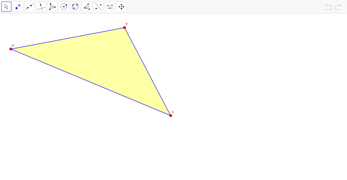Select the Ellipse conic tool
This screenshot has width=347, height=180.
pos(75,7)
